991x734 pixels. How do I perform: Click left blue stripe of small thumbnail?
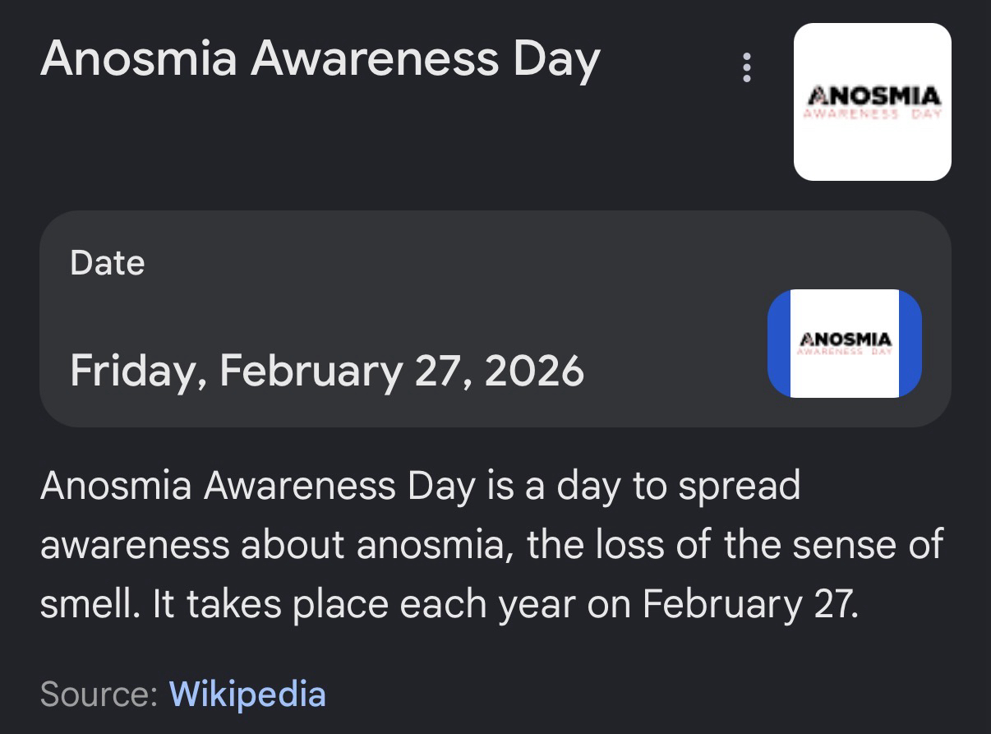click(x=778, y=344)
